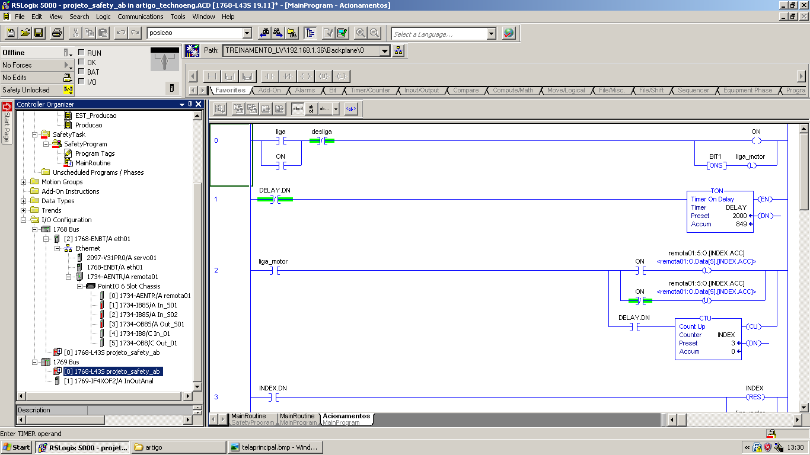Click the New project icon

[x=11, y=33]
